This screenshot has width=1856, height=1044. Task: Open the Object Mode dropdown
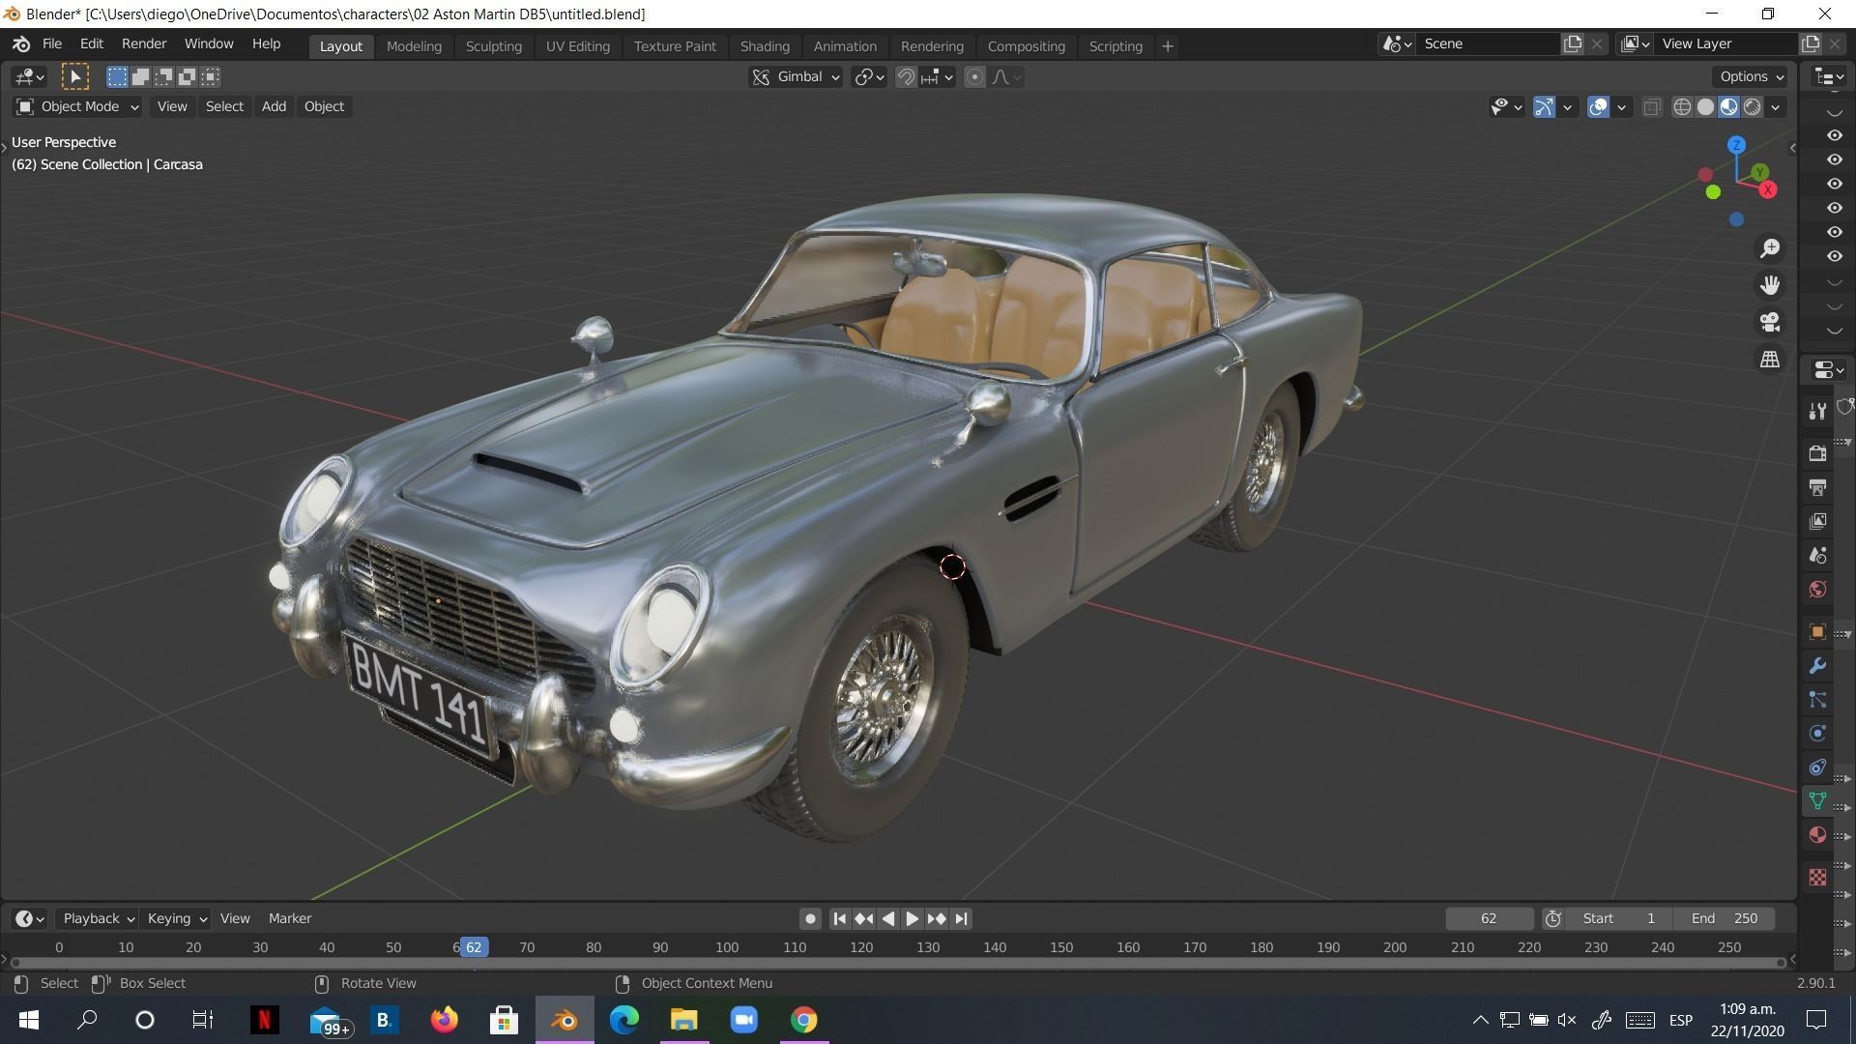(x=77, y=106)
